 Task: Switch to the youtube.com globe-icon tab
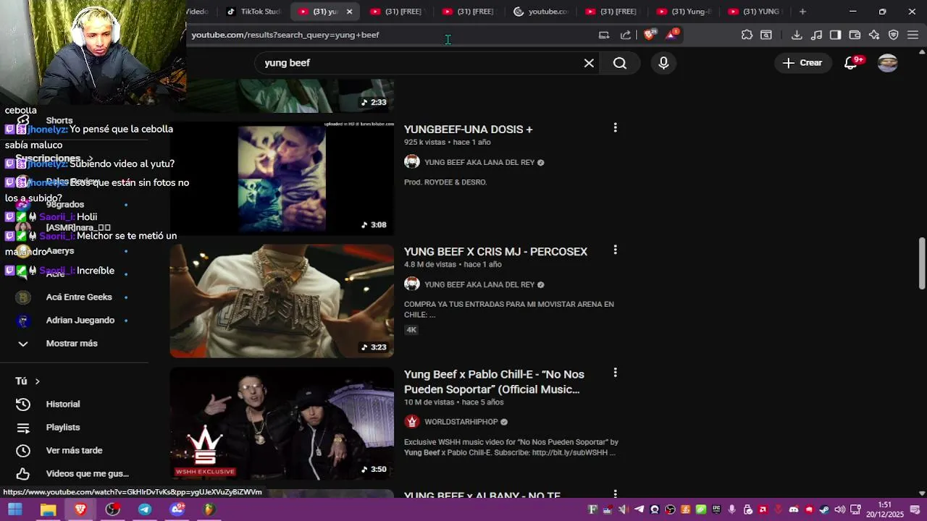[540, 12]
